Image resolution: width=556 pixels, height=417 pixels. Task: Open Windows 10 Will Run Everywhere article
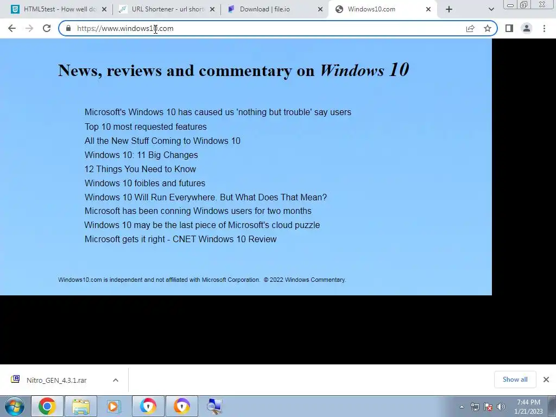coord(206,197)
